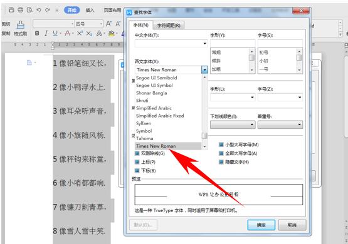This screenshot has height=244, width=348.
Task: Open the 着重号 dropdown
Action: click(280, 125)
